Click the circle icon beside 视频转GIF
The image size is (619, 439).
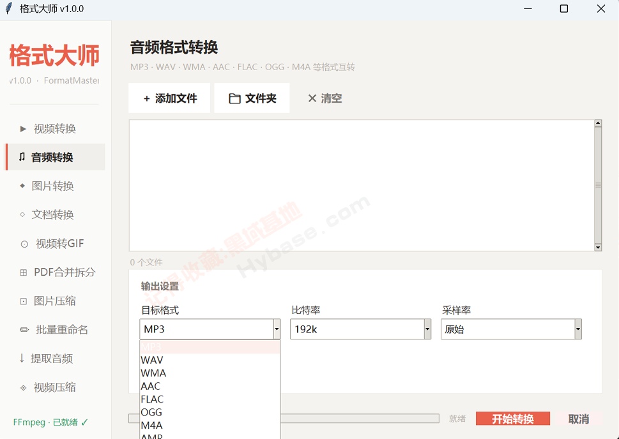tap(24, 244)
